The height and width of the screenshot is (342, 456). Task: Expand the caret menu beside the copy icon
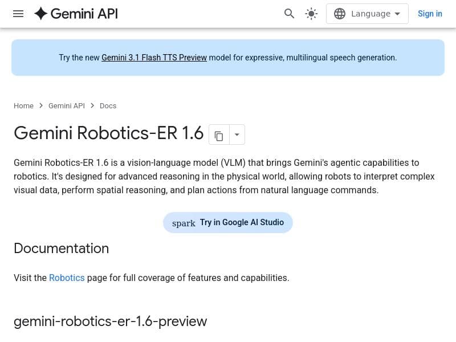237,135
